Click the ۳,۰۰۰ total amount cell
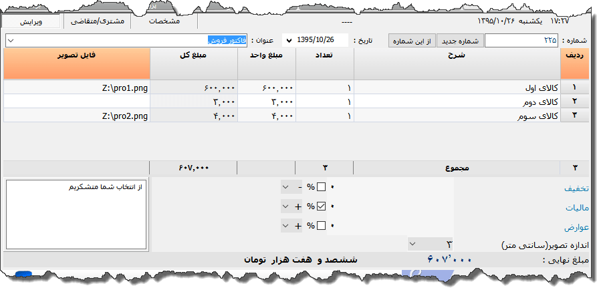The image size is (597, 288). click(x=194, y=102)
